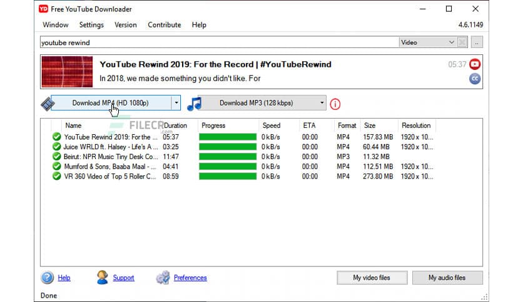Follow the Help link

(x=64, y=278)
